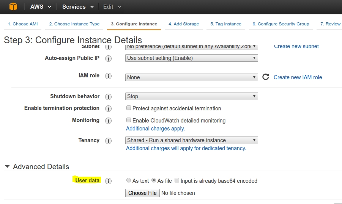The height and width of the screenshot is (204, 342).
Task: Check Input is already base64 encoded
Action: [x=177, y=181]
